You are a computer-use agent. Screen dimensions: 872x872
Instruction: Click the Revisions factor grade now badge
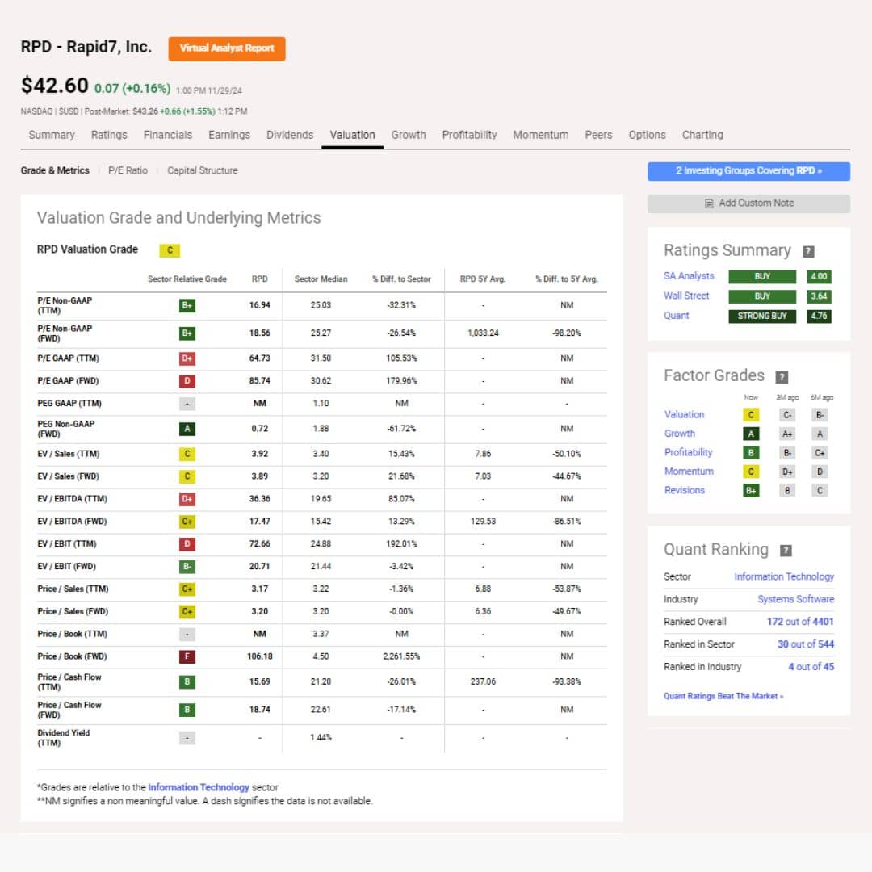[x=751, y=491]
